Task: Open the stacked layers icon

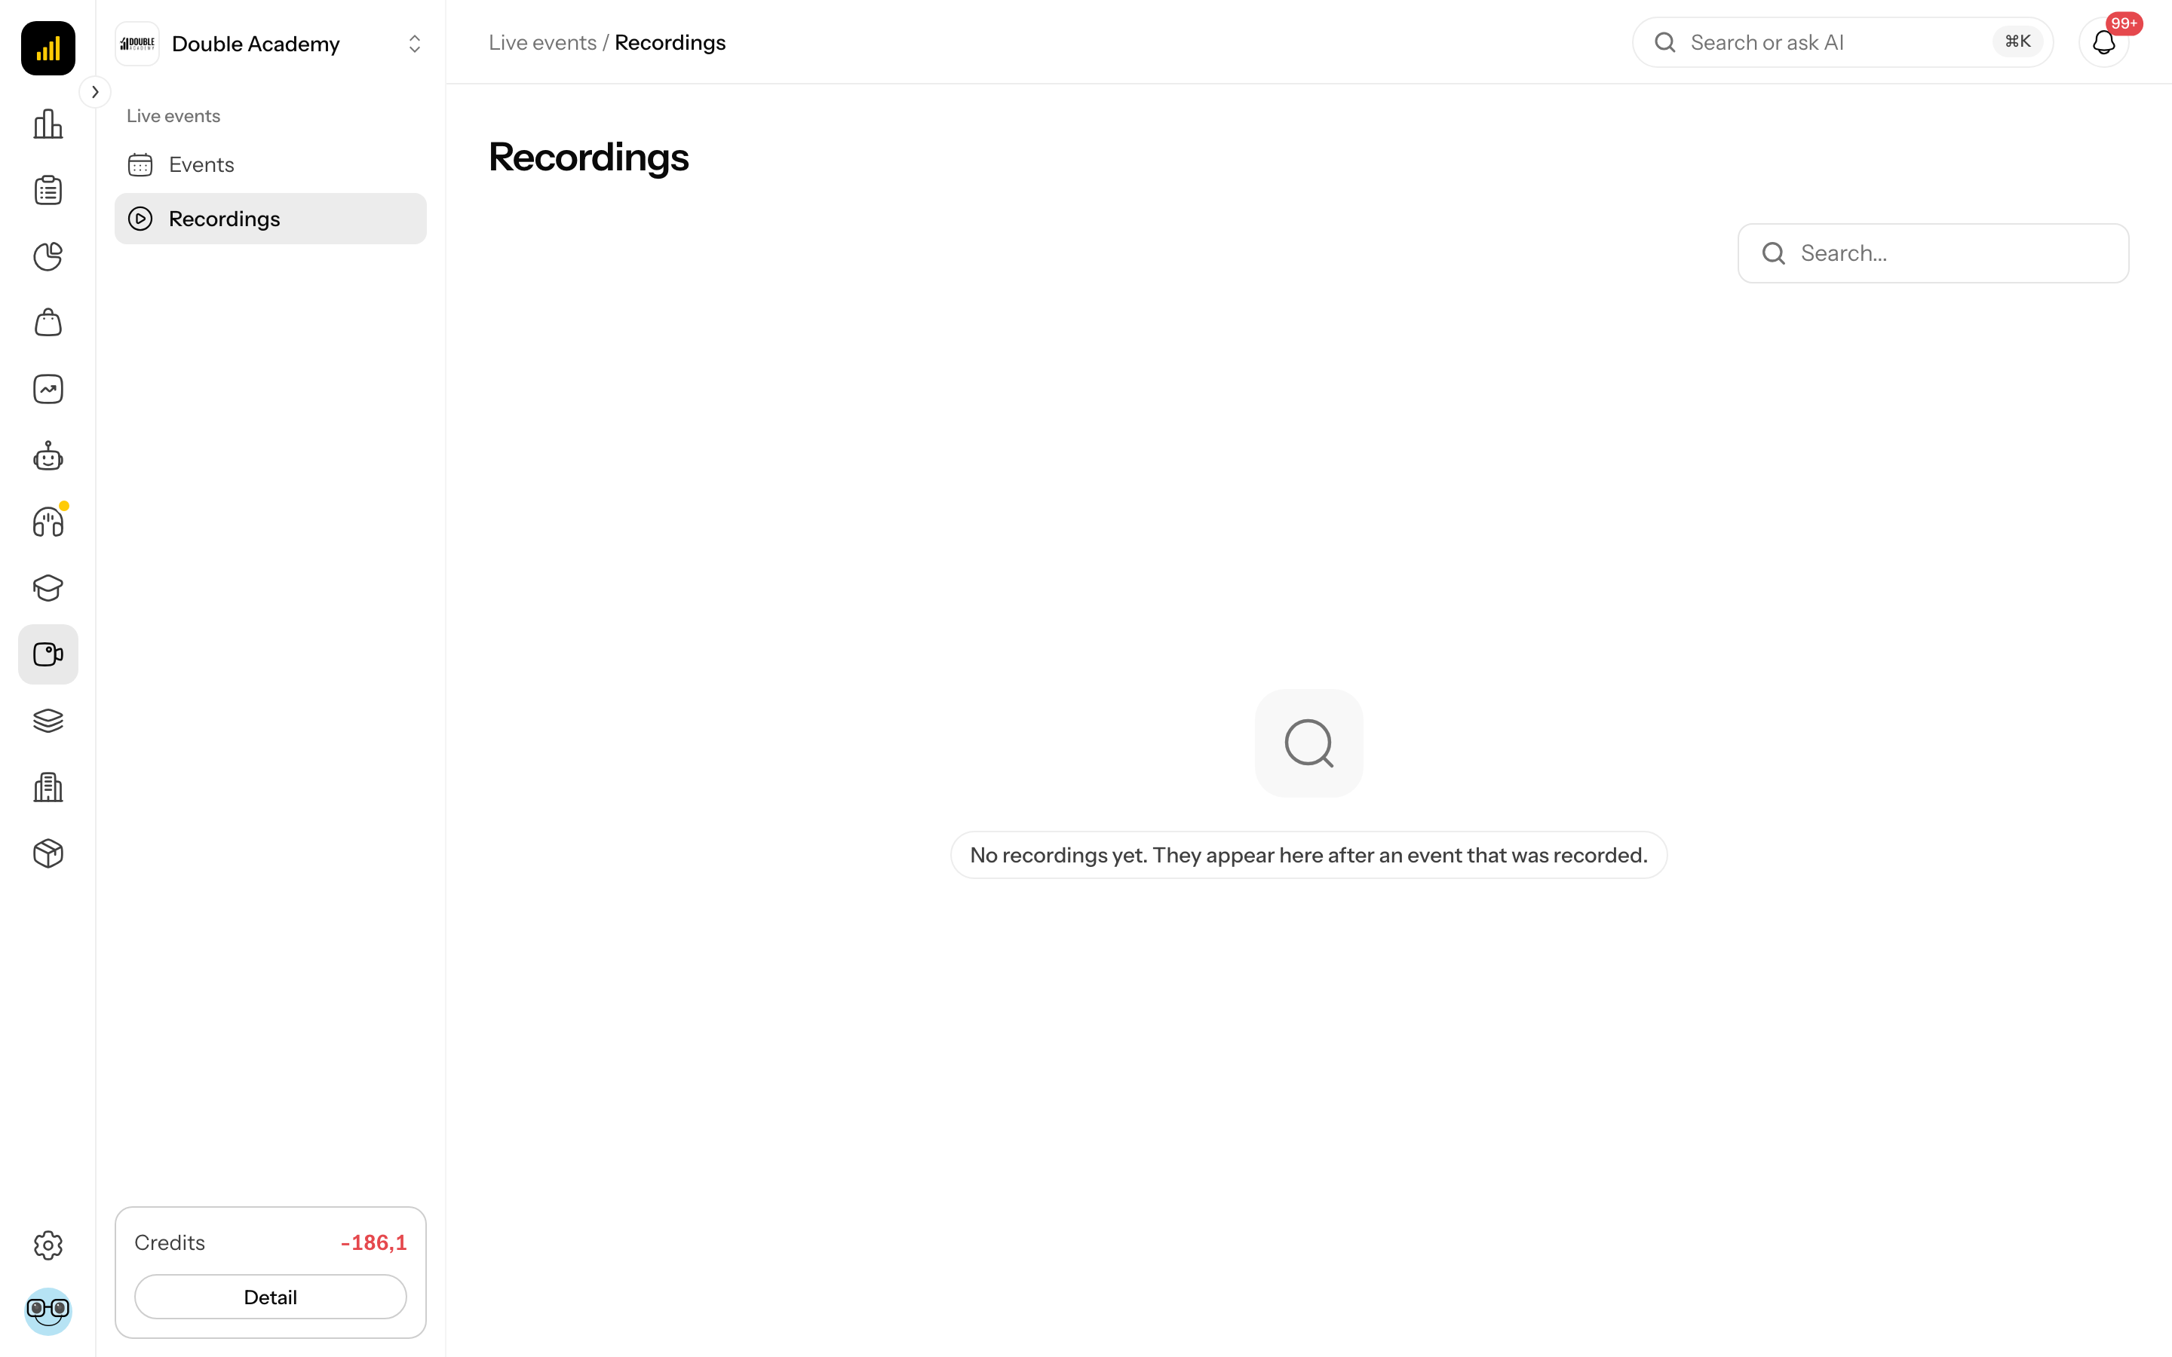Action: click(x=48, y=721)
